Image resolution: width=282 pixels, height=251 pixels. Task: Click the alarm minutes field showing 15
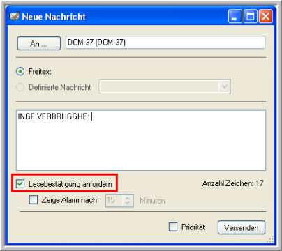tap(114, 200)
